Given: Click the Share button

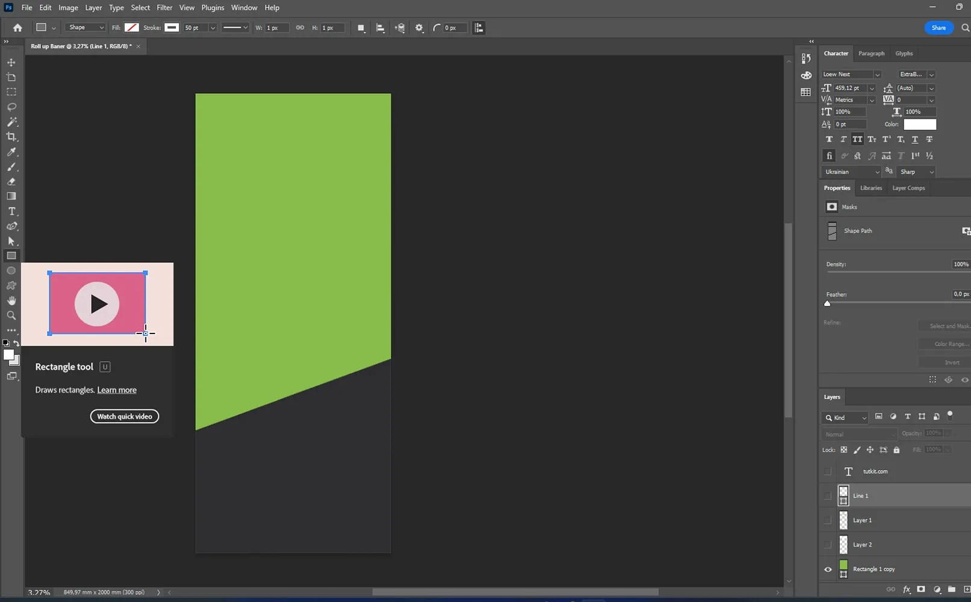Looking at the screenshot, I should (x=938, y=28).
